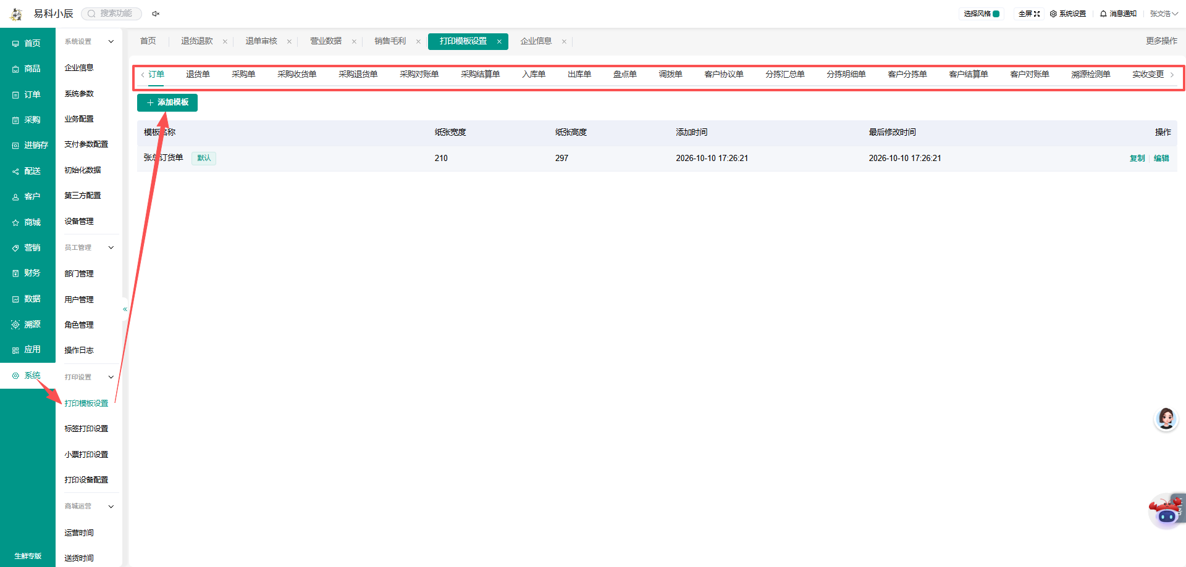This screenshot has height=567, width=1186.
Task: Collapse the 打印设置 submenu group
Action: click(111, 377)
